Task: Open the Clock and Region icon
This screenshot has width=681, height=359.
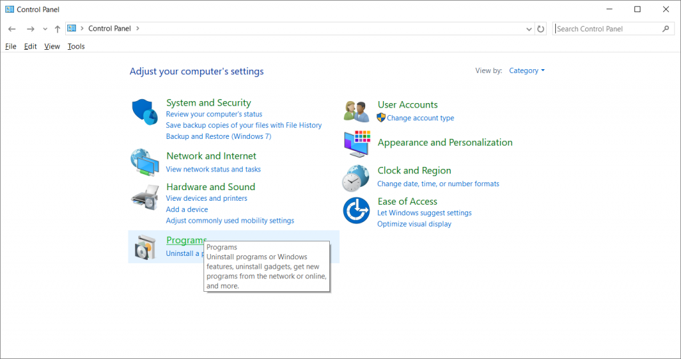Action: click(356, 178)
